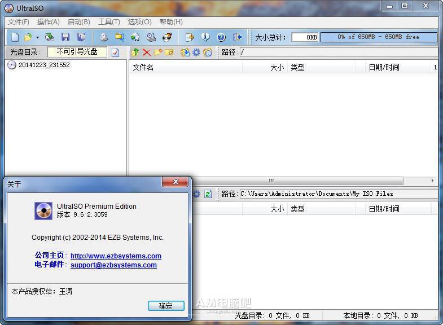Click the 光盘目录: 0 文件, 0 KB status text
Image resolution: width=443 pixels, height=325 pixels.
tap(272, 315)
